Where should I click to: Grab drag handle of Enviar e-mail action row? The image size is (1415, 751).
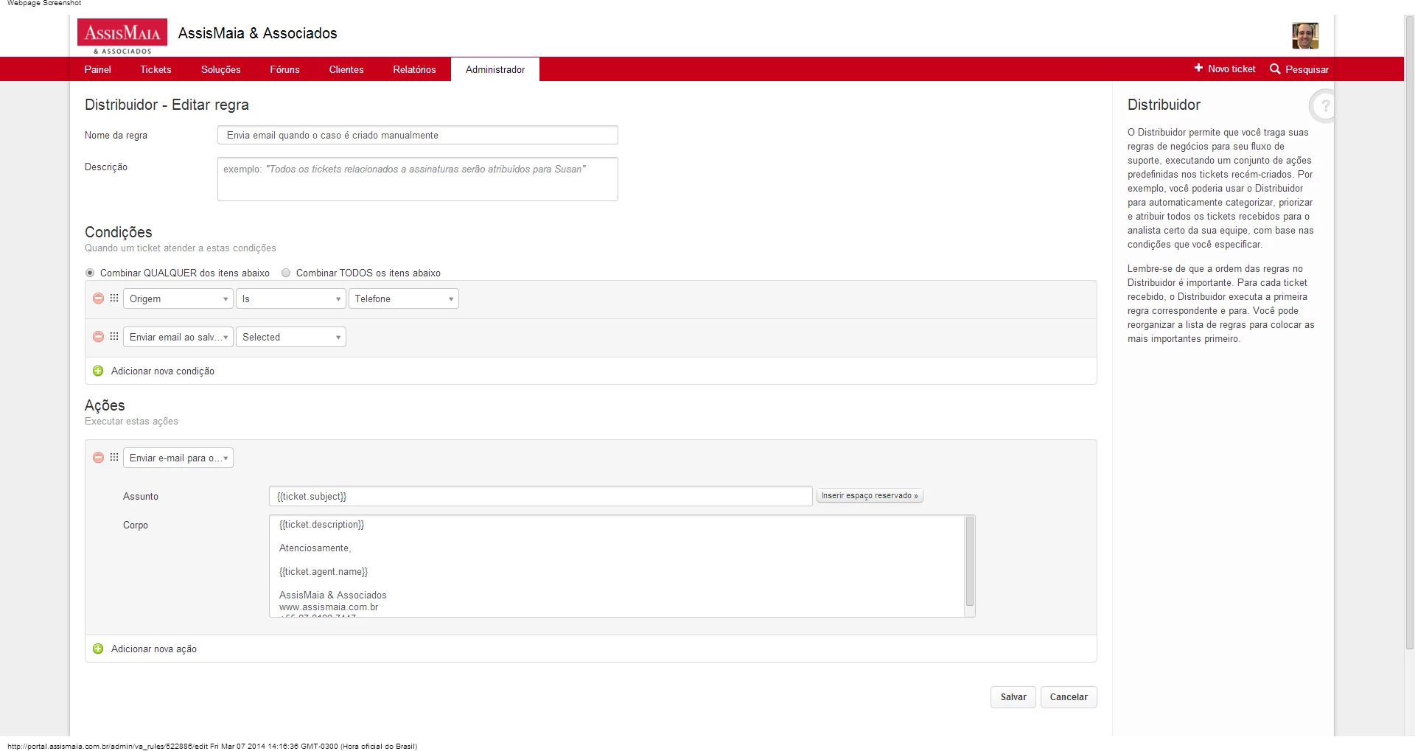(114, 458)
